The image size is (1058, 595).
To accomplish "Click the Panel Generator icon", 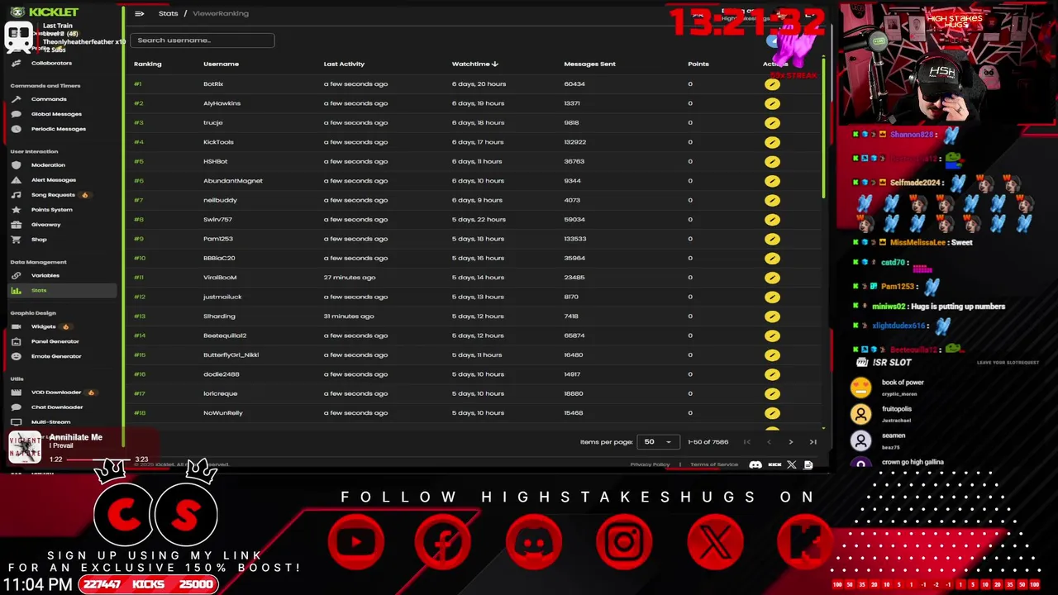I will (16, 341).
